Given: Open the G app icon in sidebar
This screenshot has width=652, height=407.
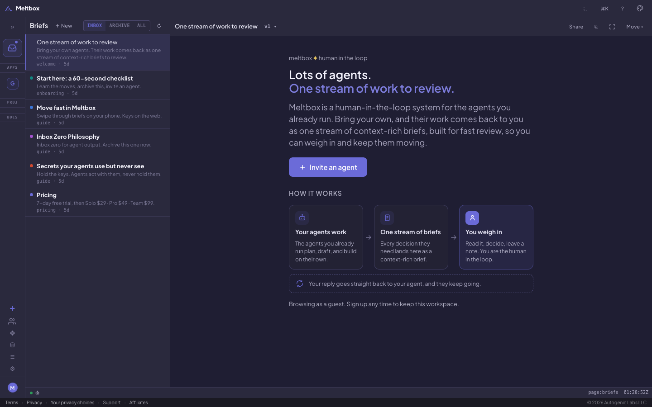Looking at the screenshot, I should [x=12, y=84].
